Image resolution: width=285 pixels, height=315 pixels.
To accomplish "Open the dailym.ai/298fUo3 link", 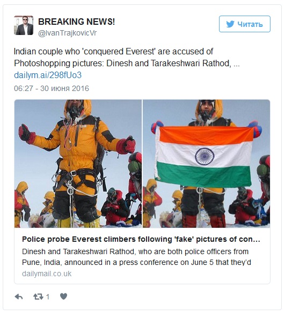I will point(48,75).
